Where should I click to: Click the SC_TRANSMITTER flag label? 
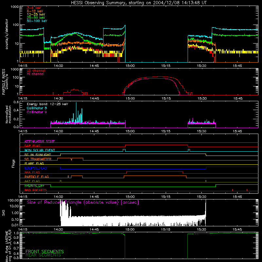pyautogui.click(x=38, y=159)
